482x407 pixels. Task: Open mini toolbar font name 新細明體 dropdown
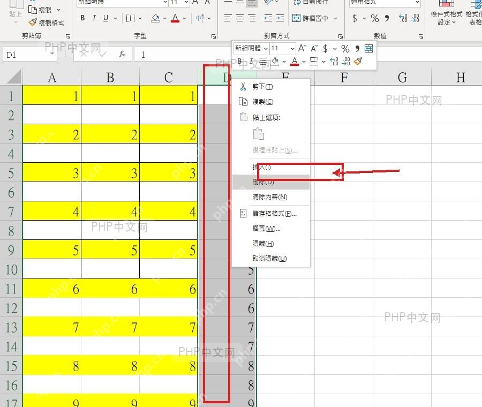click(266, 49)
